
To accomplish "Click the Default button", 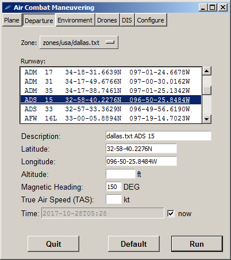I will 134,244.
